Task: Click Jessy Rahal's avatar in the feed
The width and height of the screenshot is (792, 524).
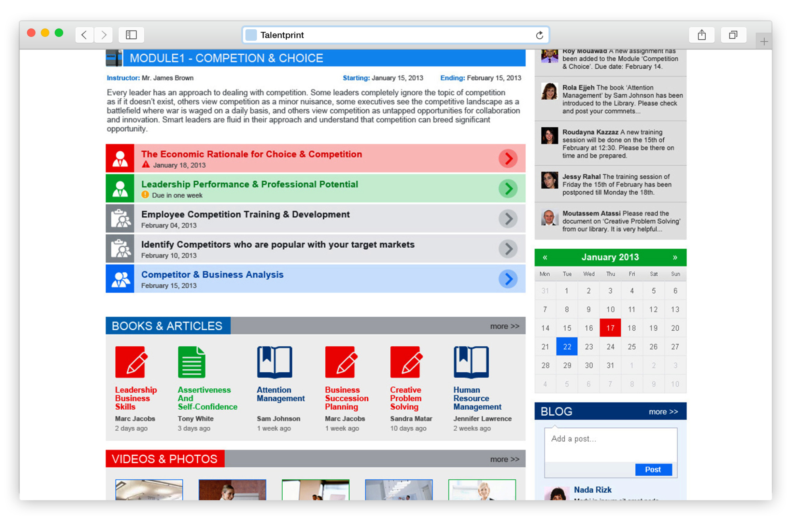Action: point(550,180)
